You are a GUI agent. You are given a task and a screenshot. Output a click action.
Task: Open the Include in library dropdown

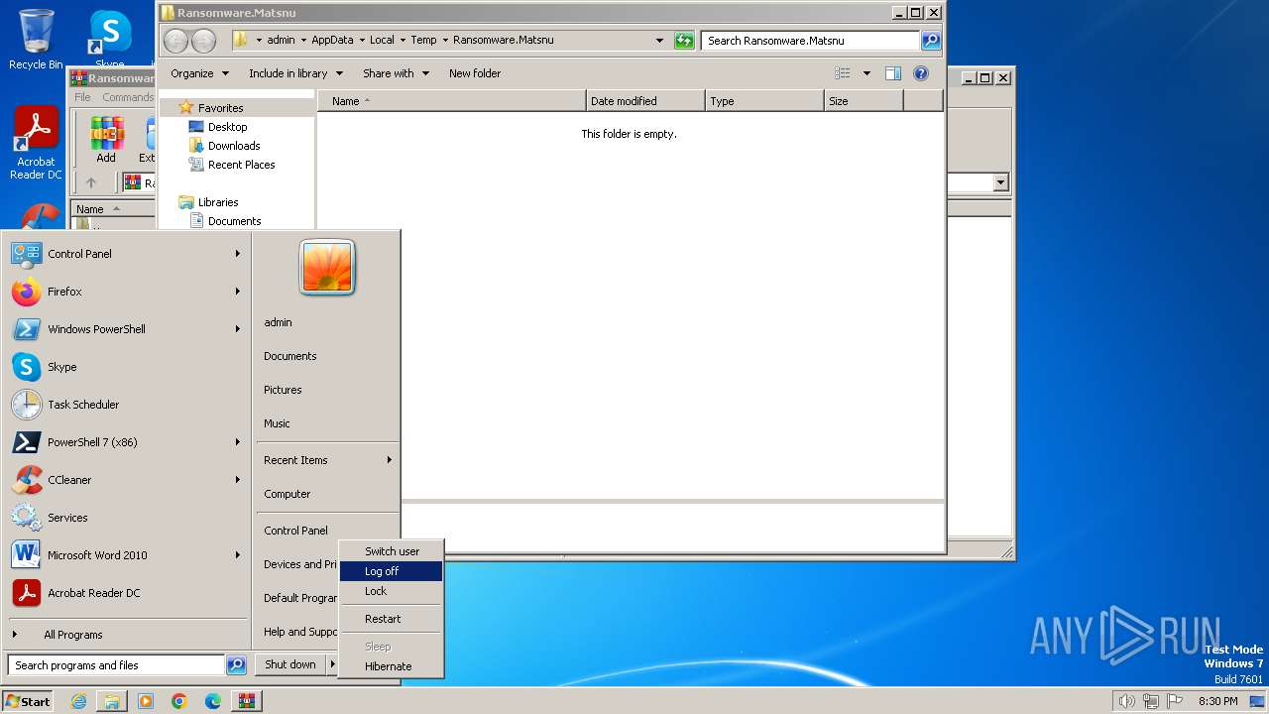coord(295,73)
